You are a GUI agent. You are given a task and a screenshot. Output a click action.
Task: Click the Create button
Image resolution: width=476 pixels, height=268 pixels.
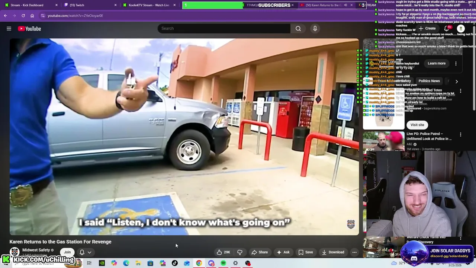[x=427, y=28]
